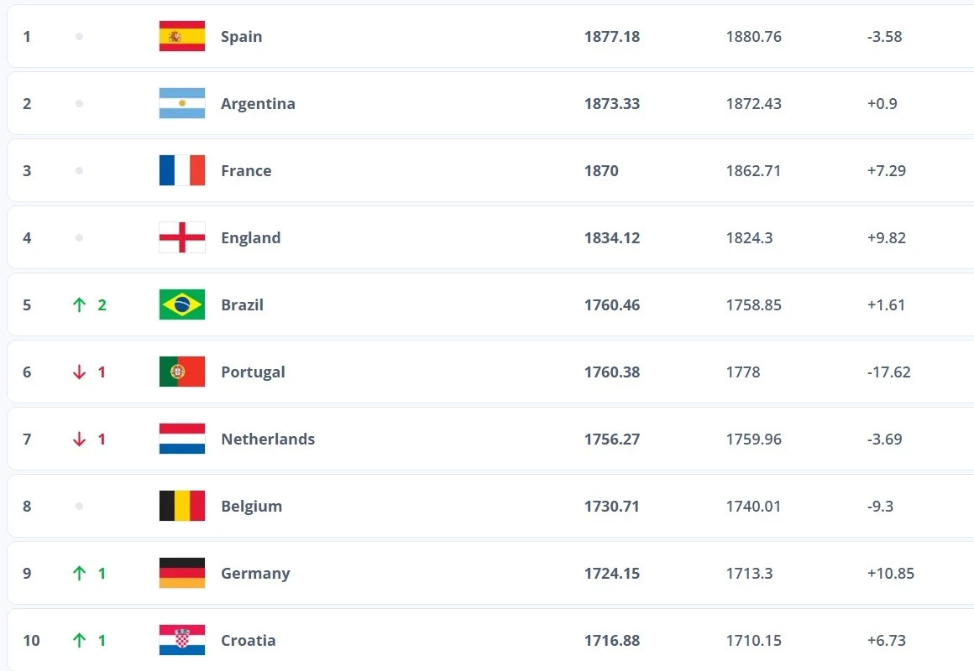
Task: Click the Spain flag icon
Action: pos(182,36)
